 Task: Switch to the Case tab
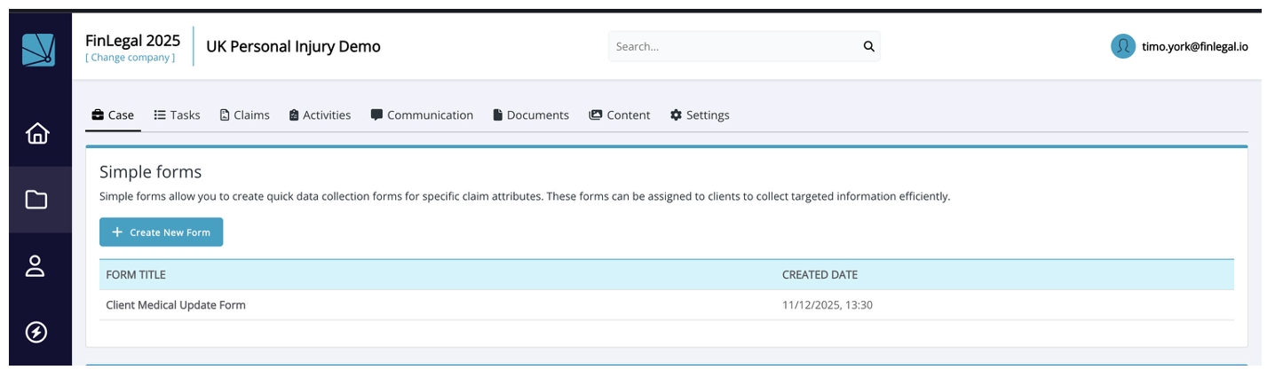tap(113, 115)
